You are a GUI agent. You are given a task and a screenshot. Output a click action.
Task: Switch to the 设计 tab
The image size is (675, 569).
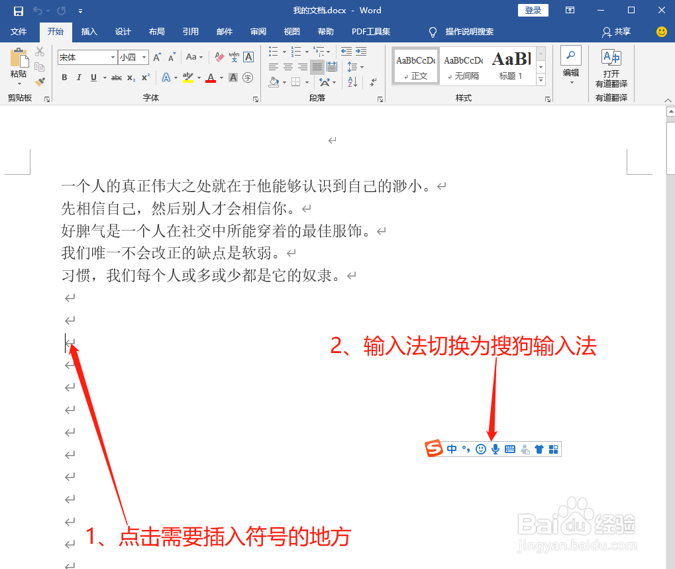tap(123, 31)
